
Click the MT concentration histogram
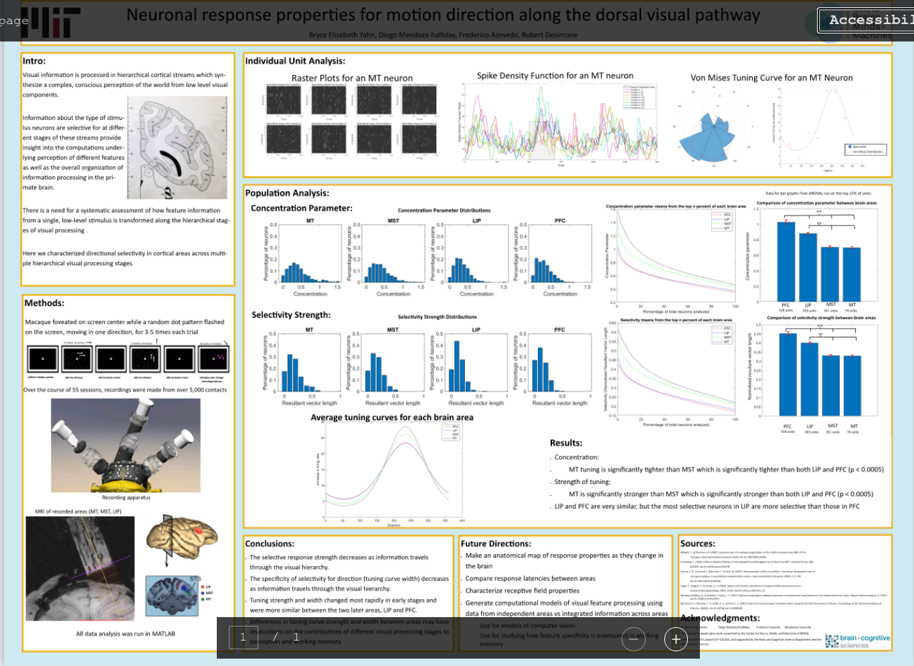(310, 254)
